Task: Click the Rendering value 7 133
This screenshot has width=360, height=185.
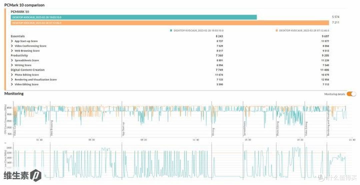Action: click(x=220, y=80)
